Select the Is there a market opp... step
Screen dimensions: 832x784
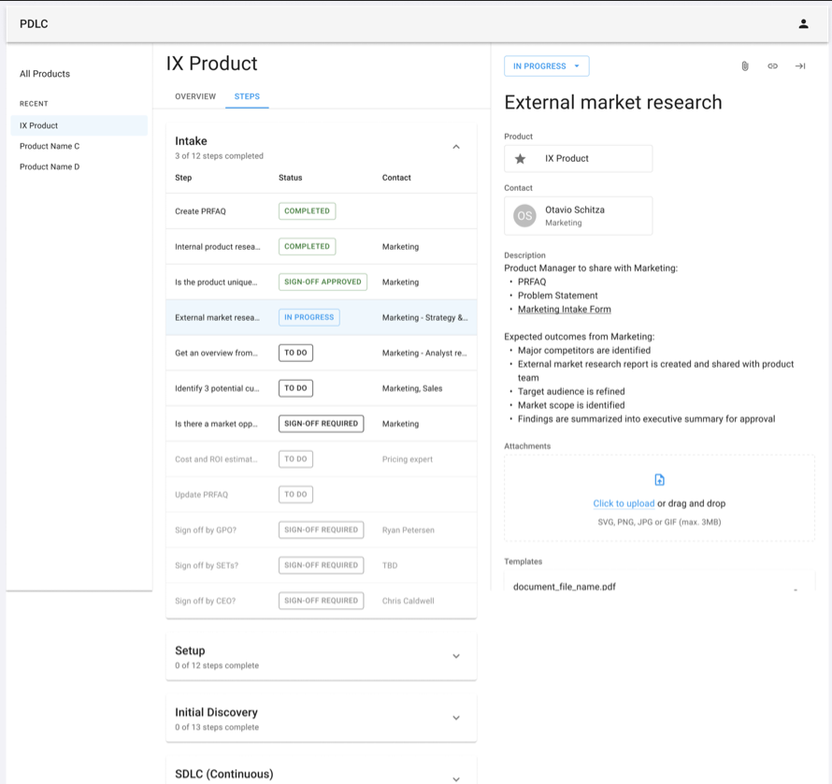click(x=216, y=424)
